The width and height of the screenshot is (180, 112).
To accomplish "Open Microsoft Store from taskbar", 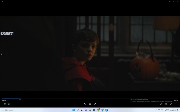I will pos(94,110).
